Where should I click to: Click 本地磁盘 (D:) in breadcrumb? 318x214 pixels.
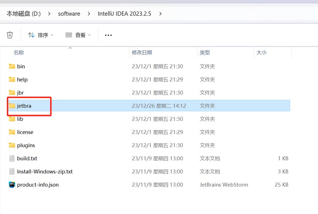tap(23, 14)
